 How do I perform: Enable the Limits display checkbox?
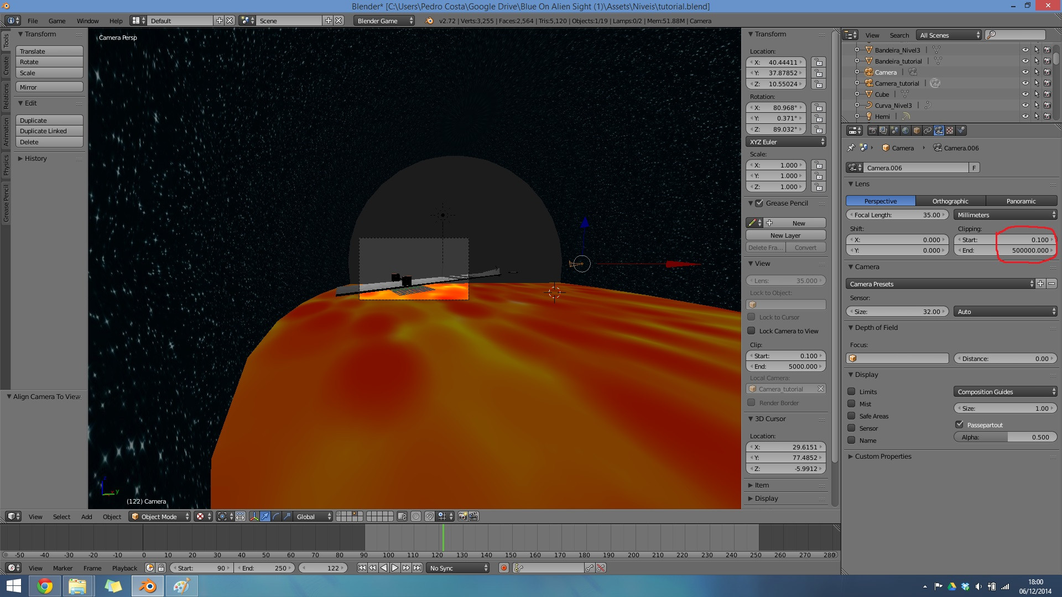point(851,391)
